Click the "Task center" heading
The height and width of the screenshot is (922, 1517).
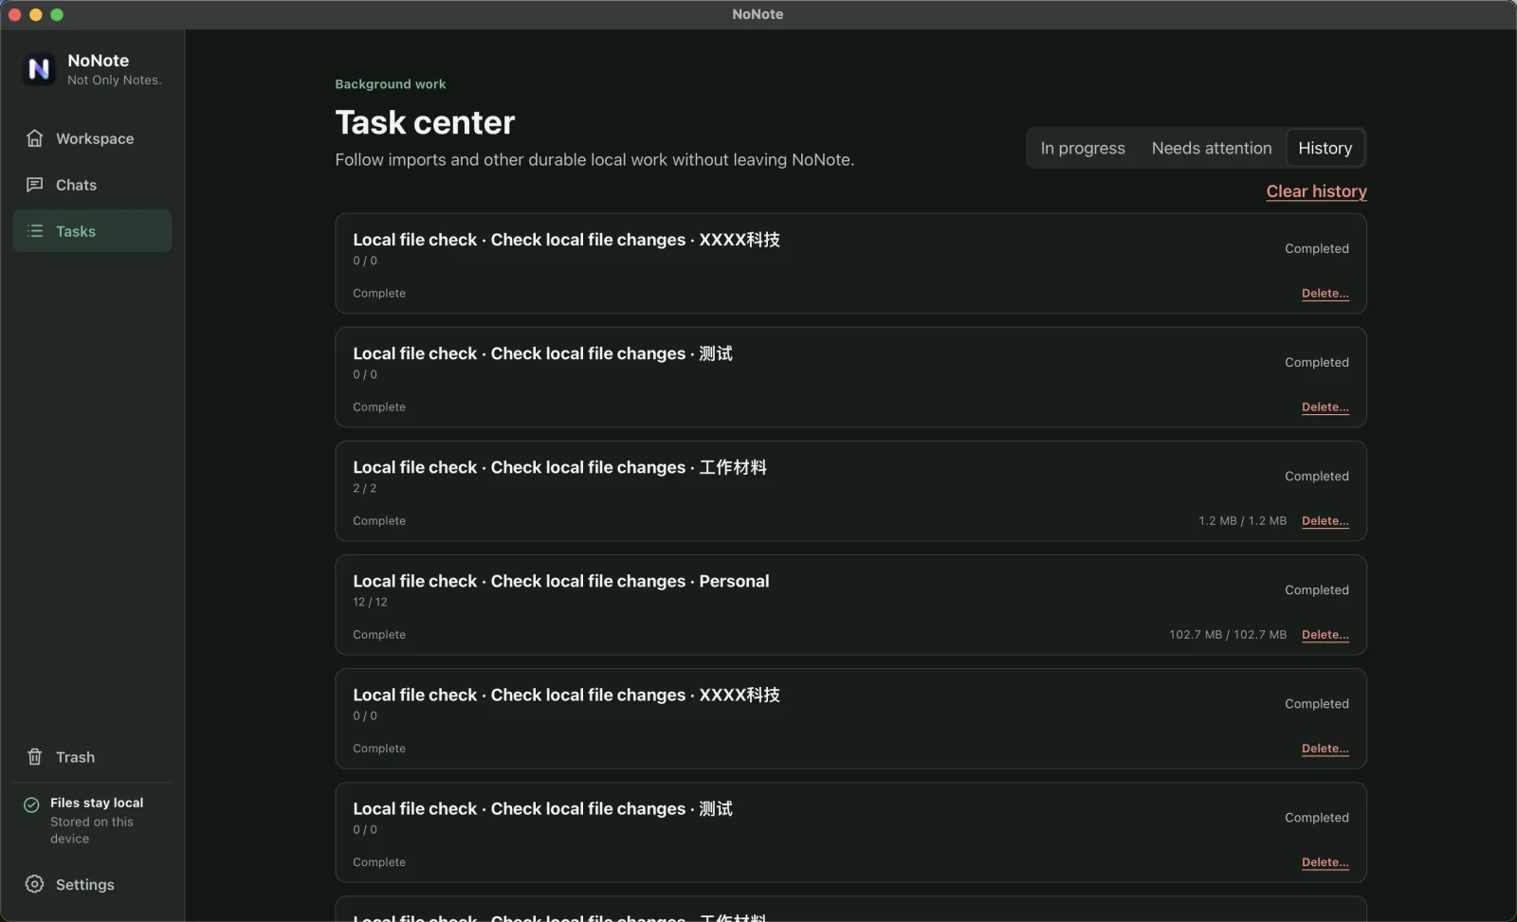(425, 122)
